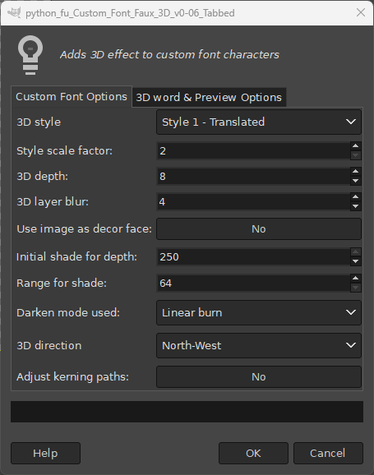Click the 'Initial shade for depth:' label
This screenshot has width=374, height=475.
76,257
